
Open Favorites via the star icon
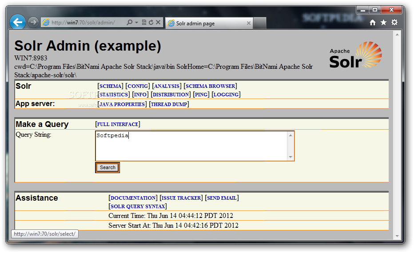pyautogui.click(x=383, y=23)
